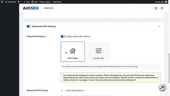The image size is (170, 96).
Task: Click the Enable default 404 redirect label
Action: [78, 37]
